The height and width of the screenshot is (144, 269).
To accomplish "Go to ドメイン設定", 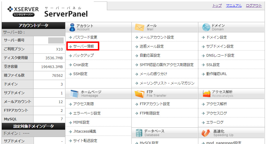I will coord(216,37).
